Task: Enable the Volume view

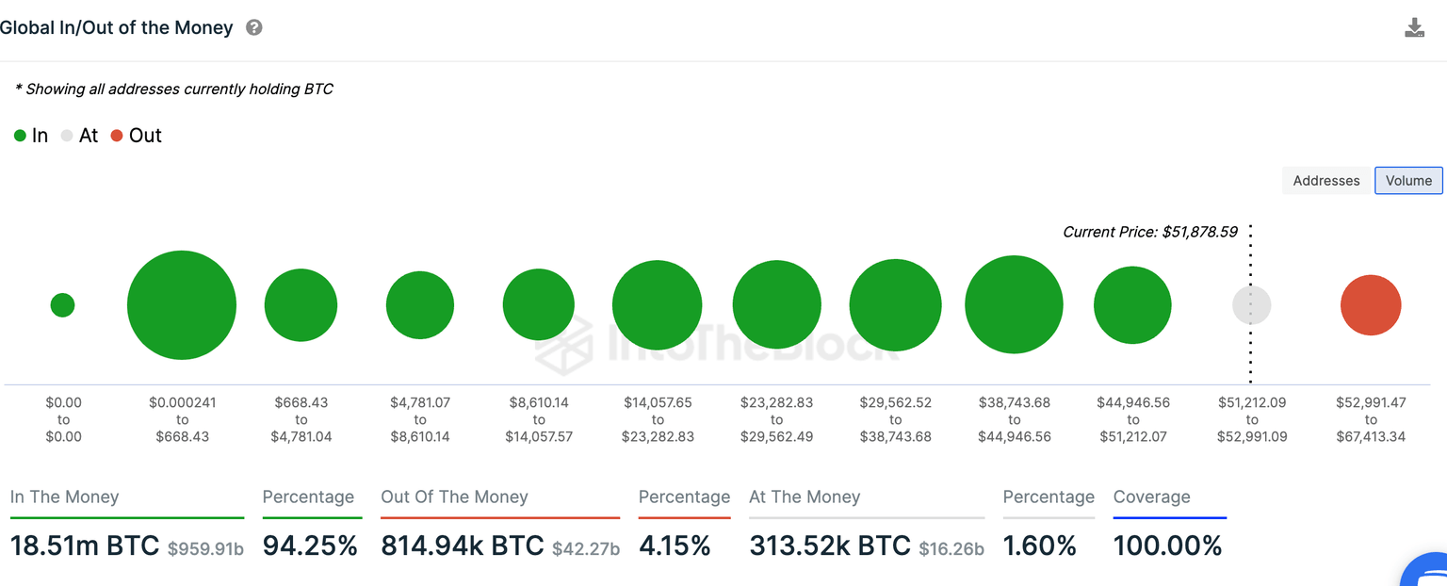Action: coord(1408,180)
